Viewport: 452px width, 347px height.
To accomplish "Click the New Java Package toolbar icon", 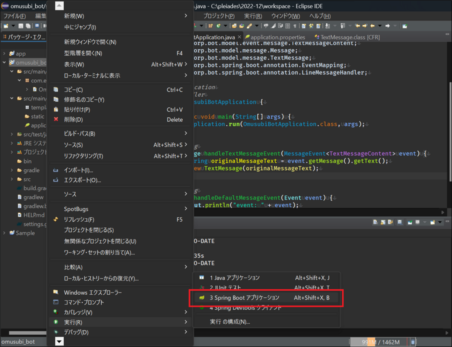I will click(x=211, y=26).
